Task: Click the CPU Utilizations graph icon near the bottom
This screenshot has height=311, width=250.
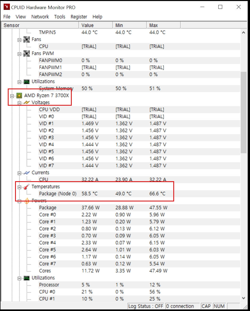Action: 27,278
